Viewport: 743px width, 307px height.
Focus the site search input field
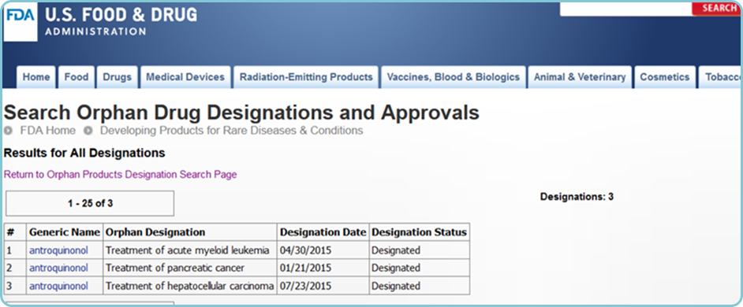[x=625, y=9]
